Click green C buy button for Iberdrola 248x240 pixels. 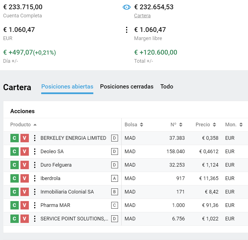point(15,178)
